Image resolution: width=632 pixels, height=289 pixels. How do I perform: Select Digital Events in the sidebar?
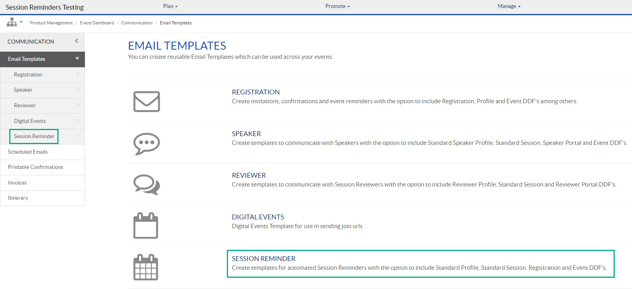30,121
